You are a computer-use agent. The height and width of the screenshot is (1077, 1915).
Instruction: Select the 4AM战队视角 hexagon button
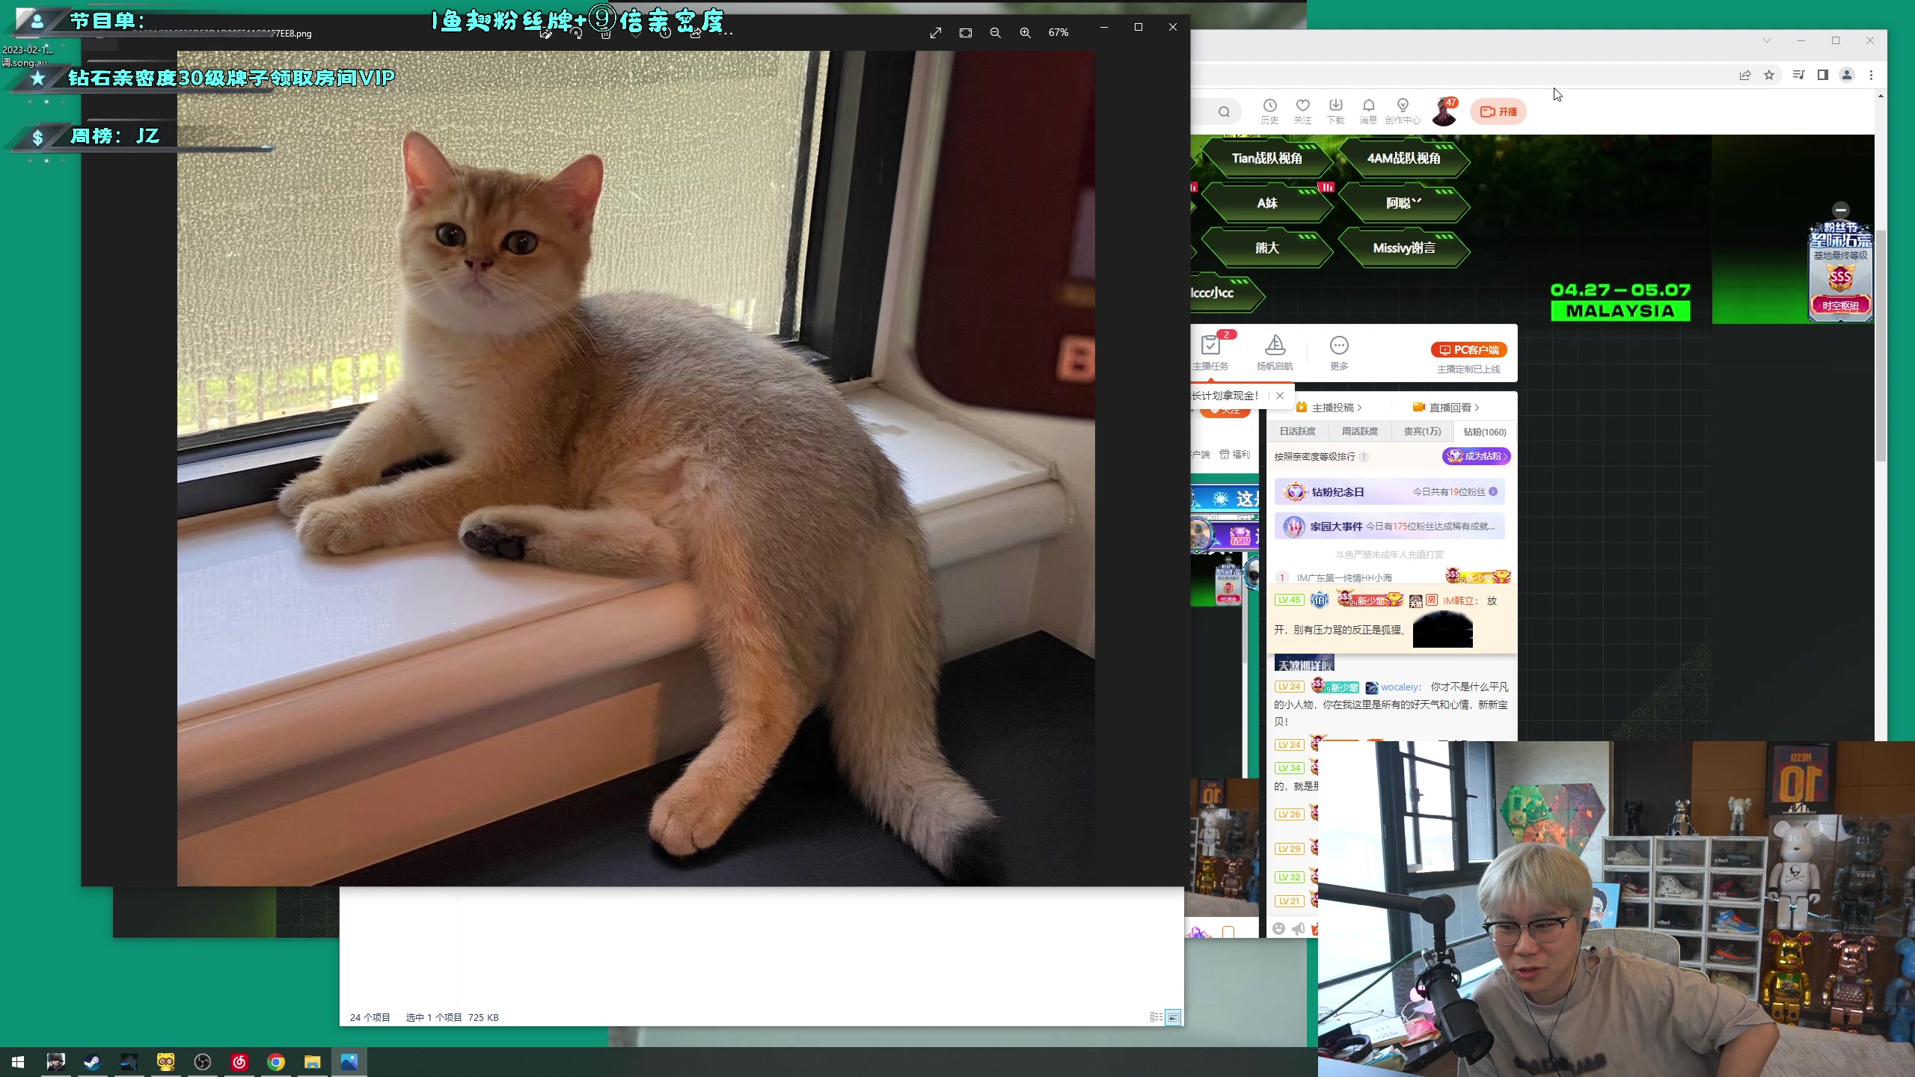click(1403, 159)
